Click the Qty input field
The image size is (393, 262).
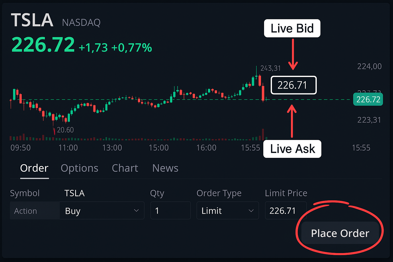[x=170, y=211]
